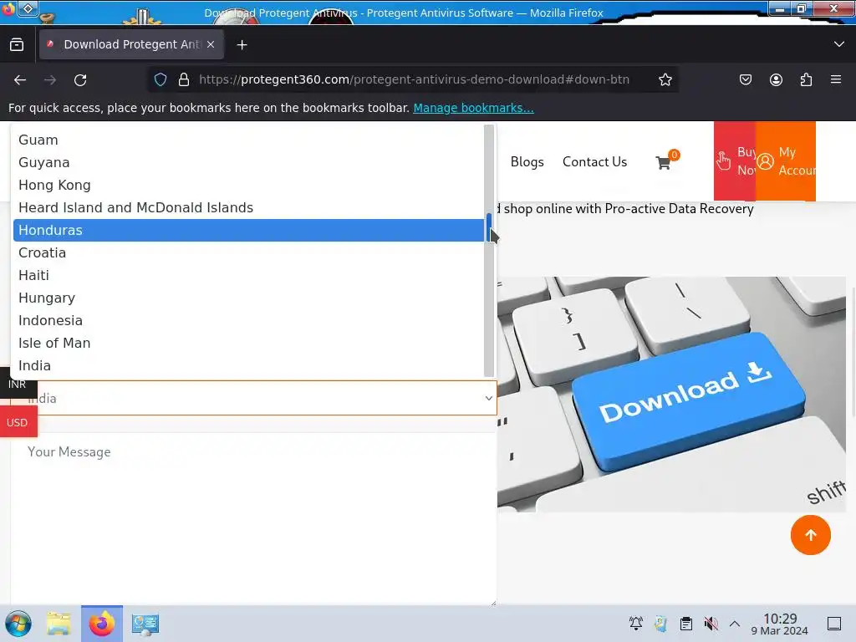This screenshot has width=856, height=642.
Task: Open the extensions puzzle icon
Action: click(806, 79)
